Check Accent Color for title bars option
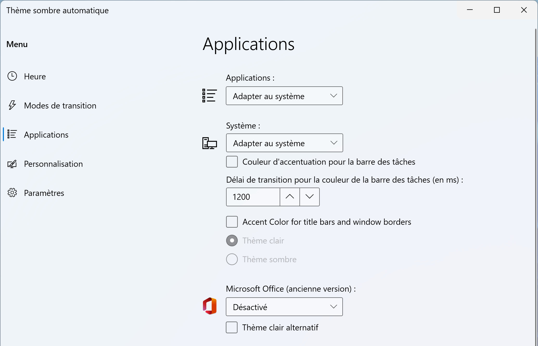The width and height of the screenshot is (538, 346). coord(232,222)
